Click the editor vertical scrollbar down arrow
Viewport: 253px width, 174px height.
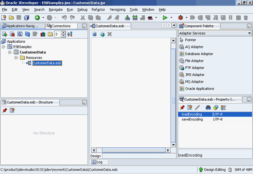tap(173, 145)
